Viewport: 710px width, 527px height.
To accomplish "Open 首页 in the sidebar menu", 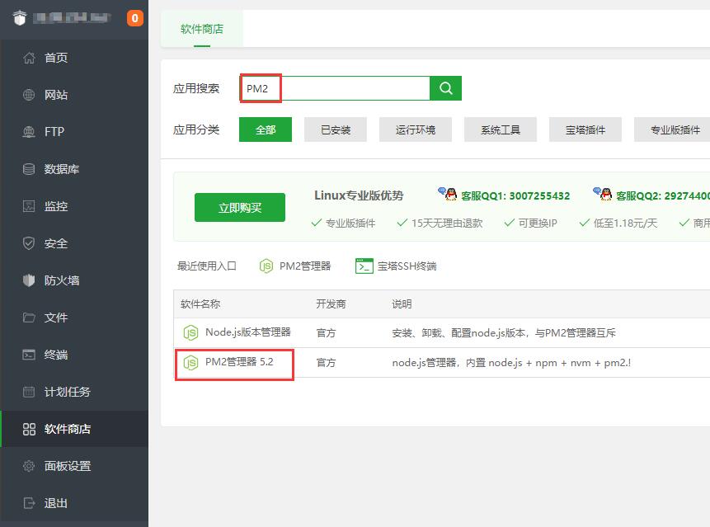I will [x=56, y=58].
